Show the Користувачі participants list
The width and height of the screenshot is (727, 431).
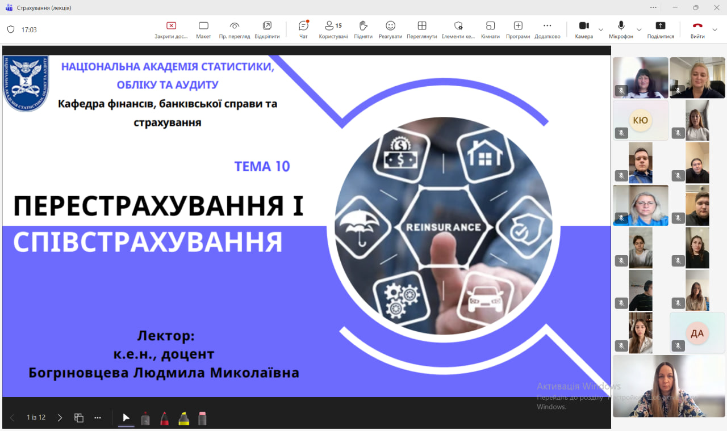pyautogui.click(x=333, y=29)
